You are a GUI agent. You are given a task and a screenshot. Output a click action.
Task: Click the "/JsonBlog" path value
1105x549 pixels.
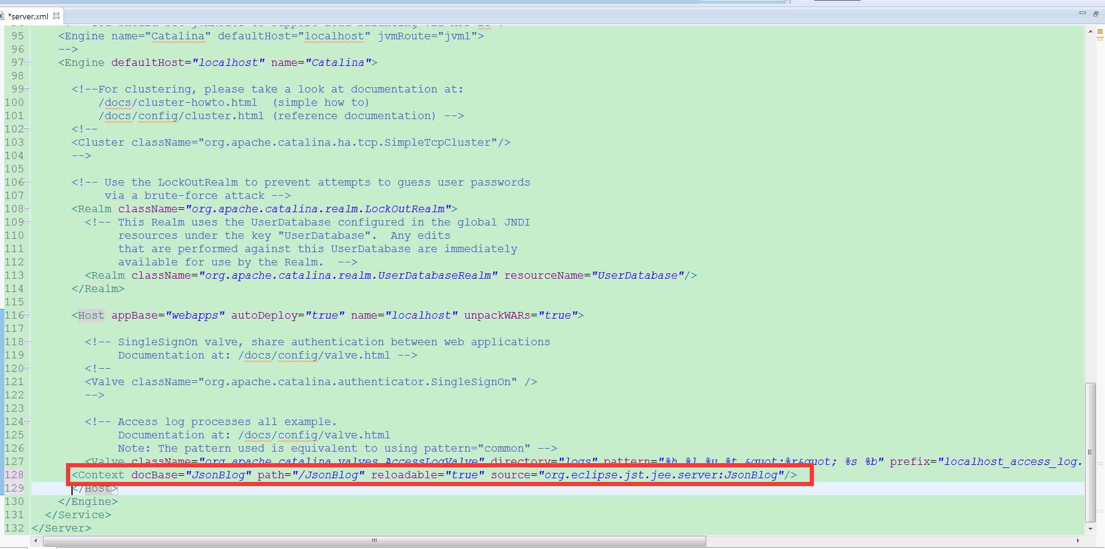tap(328, 475)
